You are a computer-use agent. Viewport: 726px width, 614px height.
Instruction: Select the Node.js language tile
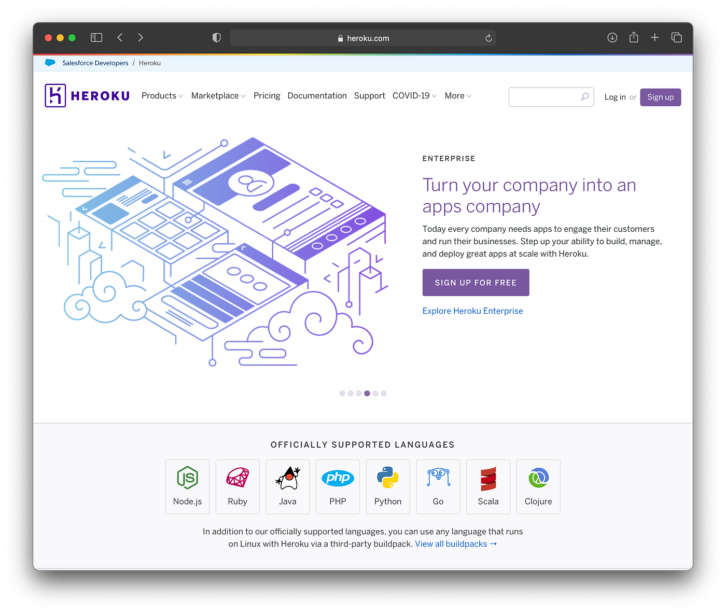pos(187,487)
